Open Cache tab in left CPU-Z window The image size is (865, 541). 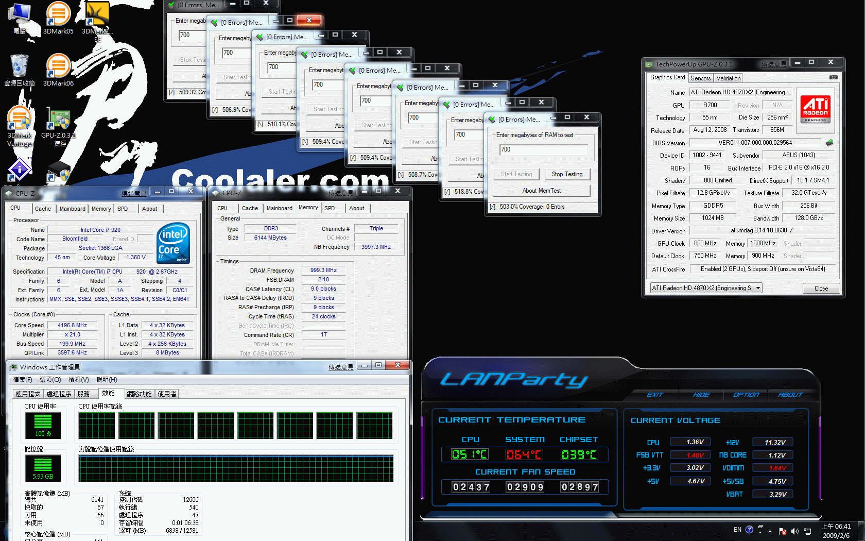point(43,209)
